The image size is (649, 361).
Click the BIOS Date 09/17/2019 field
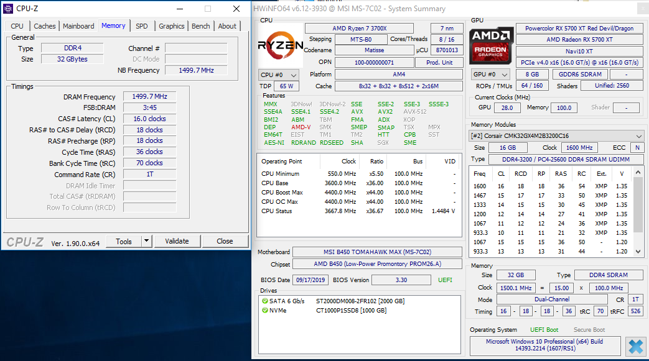tap(310, 280)
